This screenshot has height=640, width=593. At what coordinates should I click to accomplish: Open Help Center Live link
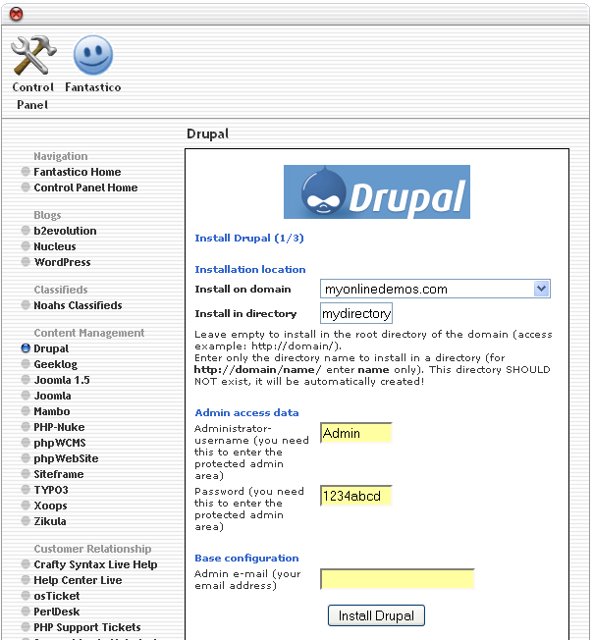point(78,580)
